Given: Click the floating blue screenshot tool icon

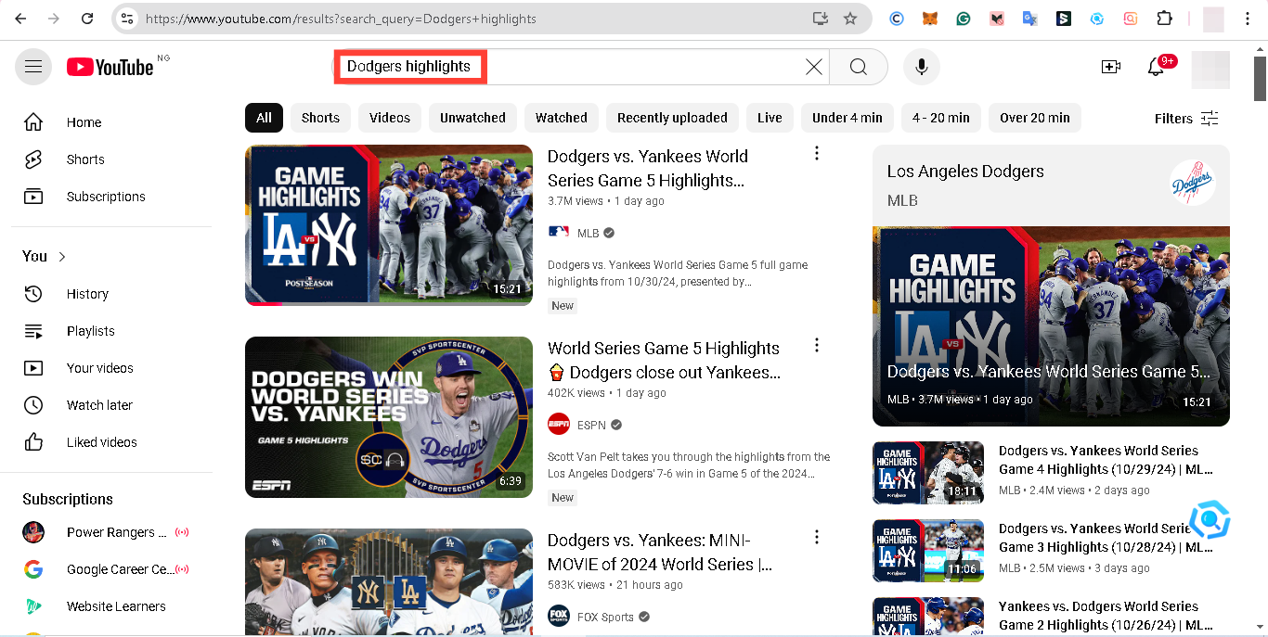Looking at the screenshot, I should point(1210,520).
